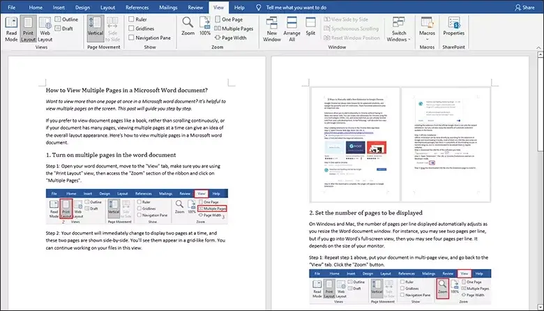Select Vertical page movement
Screen dimensions: 544x311
95,29
